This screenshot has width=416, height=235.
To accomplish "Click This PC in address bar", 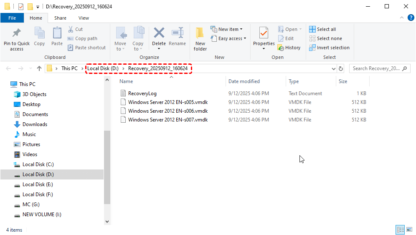I will click(x=69, y=68).
